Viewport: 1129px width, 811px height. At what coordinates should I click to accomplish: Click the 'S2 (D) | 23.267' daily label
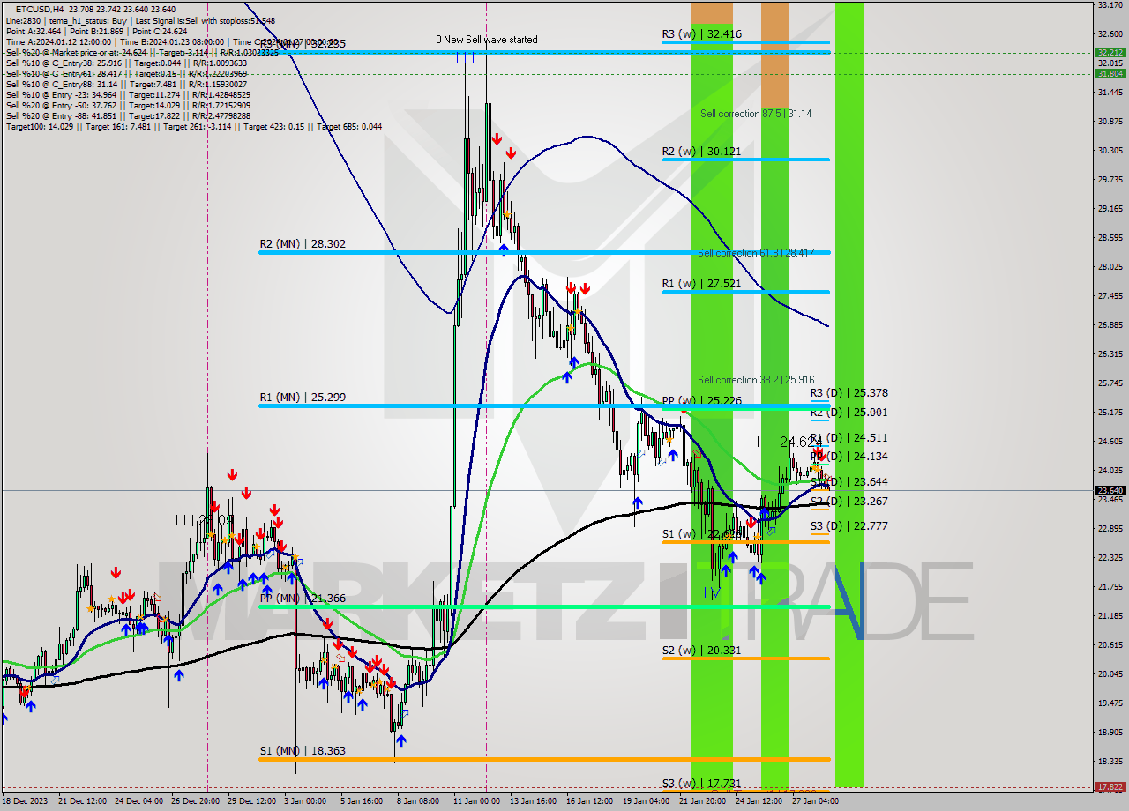click(849, 502)
